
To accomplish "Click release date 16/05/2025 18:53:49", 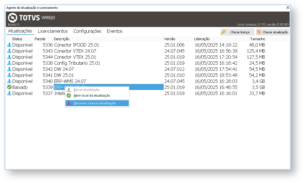I will click(x=216, y=75).
